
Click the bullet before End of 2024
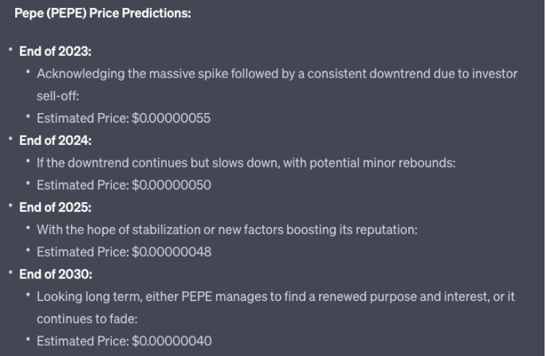pos(10,139)
